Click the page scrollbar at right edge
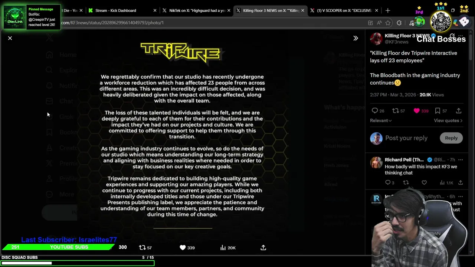The width and height of the screenshot is (475, 267). (x=471, y=48)
